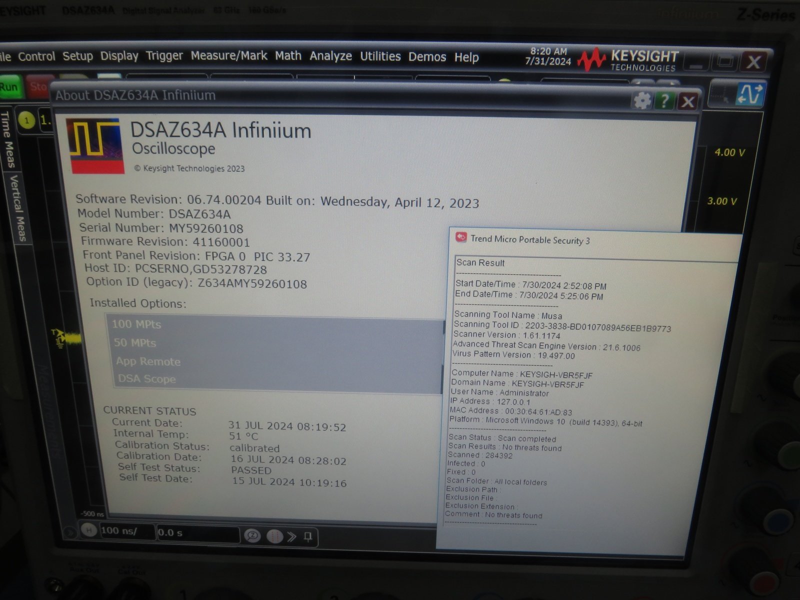The height and width of the screenshot is (600, 800).
Task: Open the Help menu
Action: [466, 57]
